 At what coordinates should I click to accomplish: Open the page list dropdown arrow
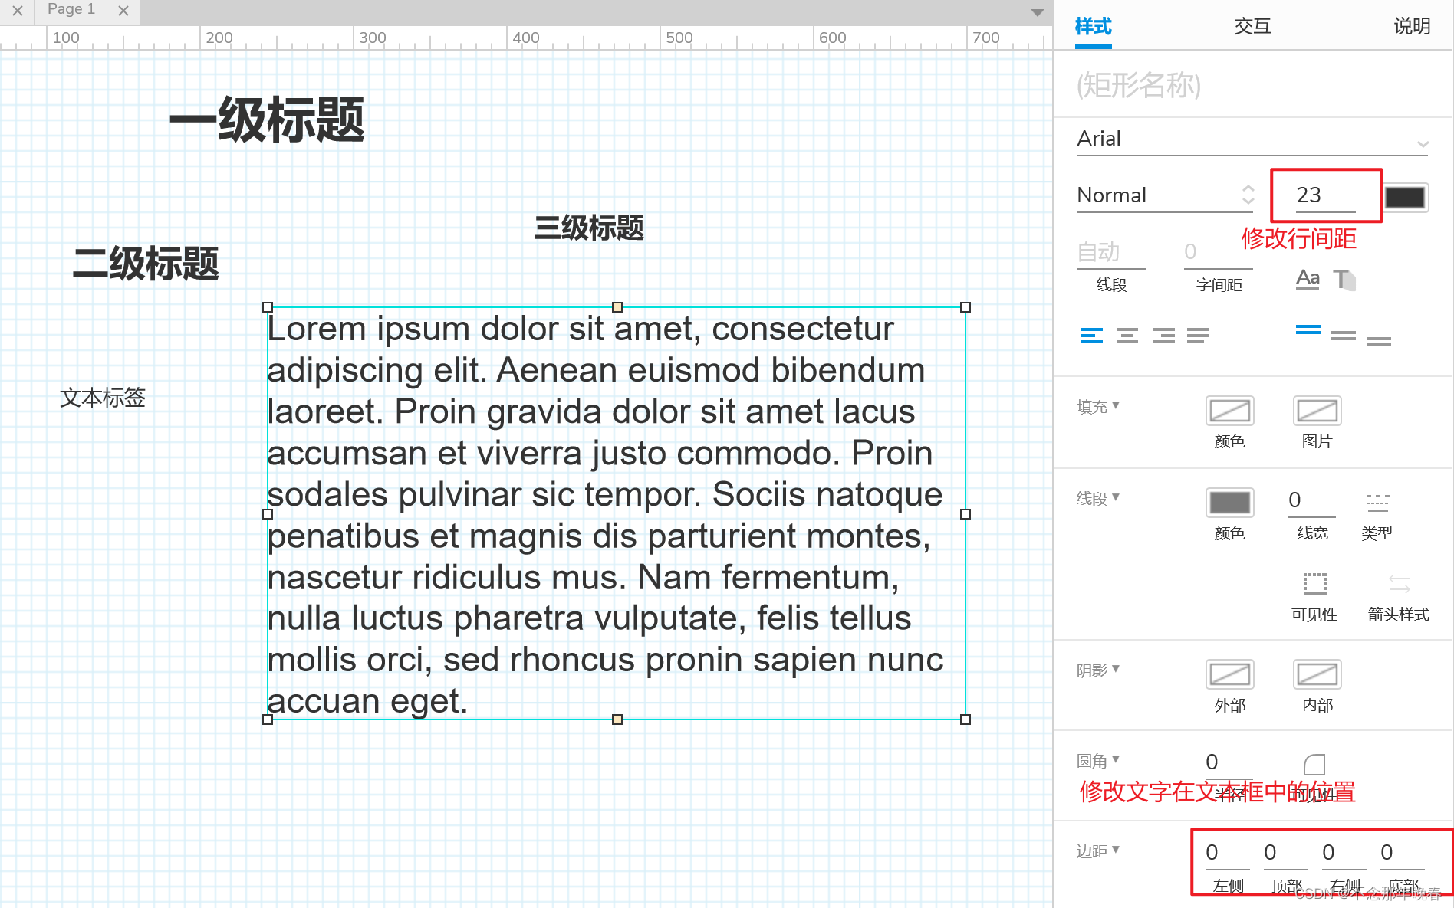click(x=1037, y=12)
